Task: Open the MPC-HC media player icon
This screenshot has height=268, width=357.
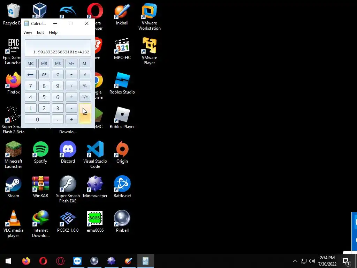Action: pos(122,49)
